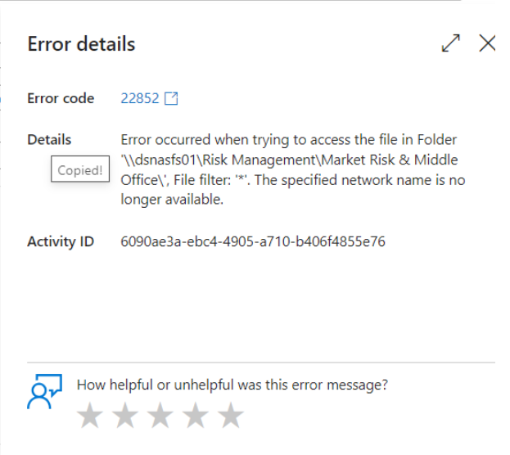
Task: Click the Activity ID label
Action: tap(61, 241)
